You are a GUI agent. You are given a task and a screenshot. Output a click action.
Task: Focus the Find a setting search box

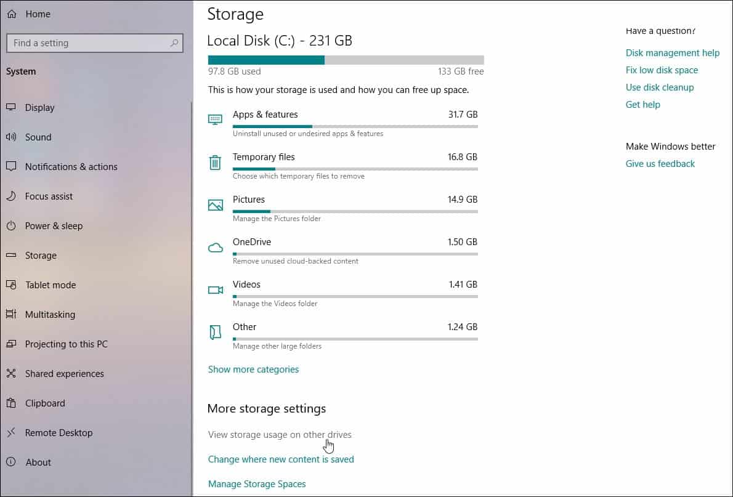tap(95, 43)
